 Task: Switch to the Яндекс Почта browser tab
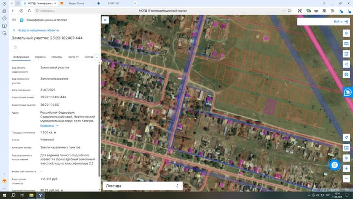[77, 3]
